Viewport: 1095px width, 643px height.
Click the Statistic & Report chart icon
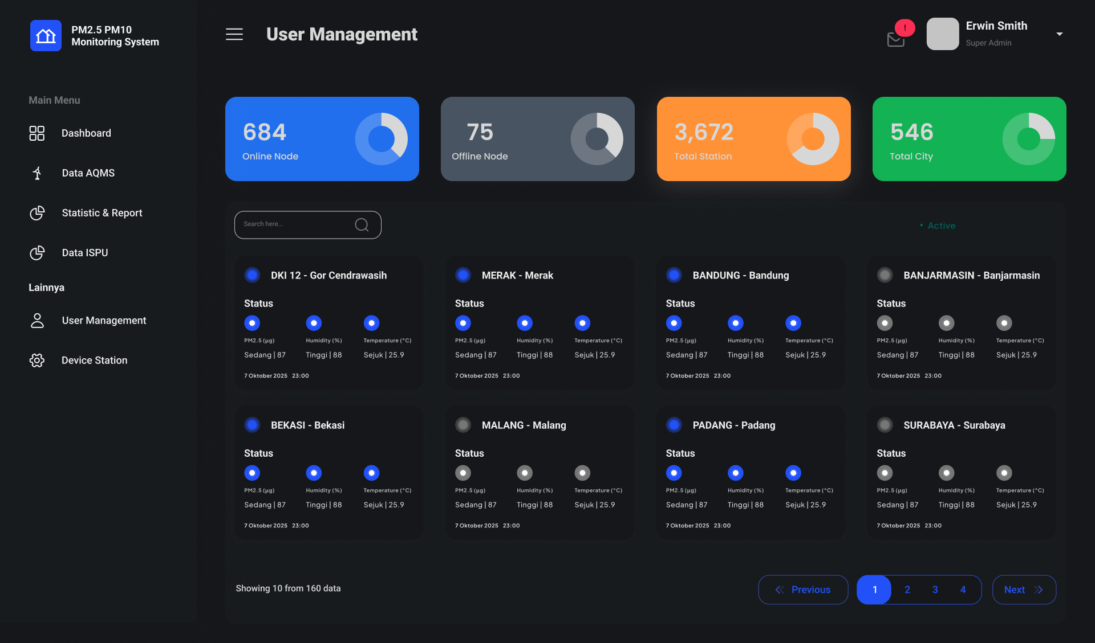pyautogui.click(x=37, y=212)
